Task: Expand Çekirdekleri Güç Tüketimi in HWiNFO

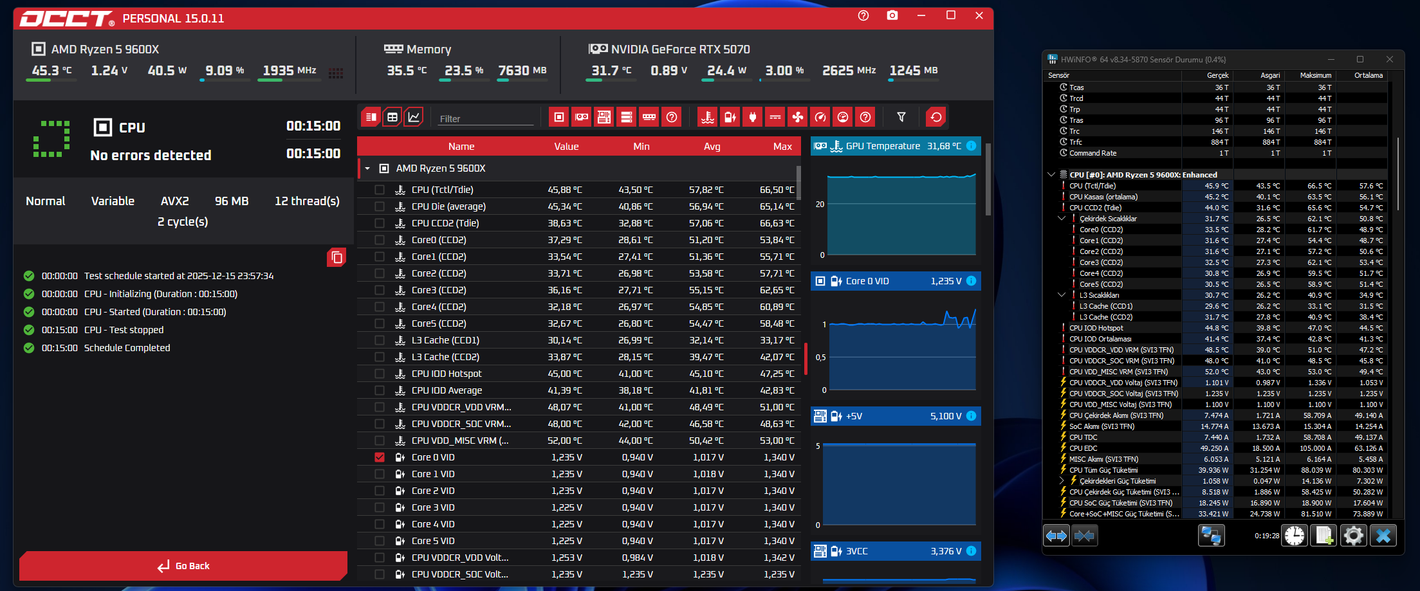Action: (x=1062, y=480)
